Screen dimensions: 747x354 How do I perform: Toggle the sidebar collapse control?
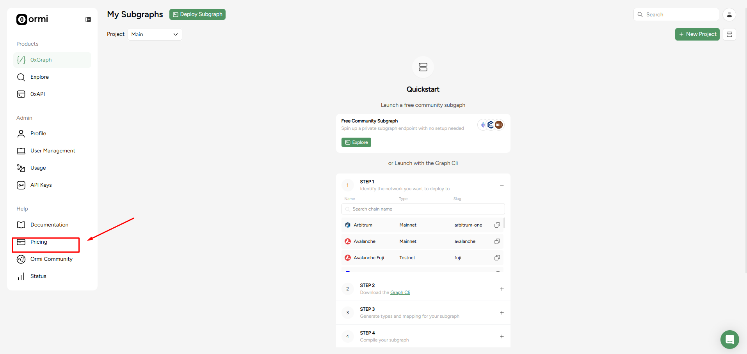(88, 19)
